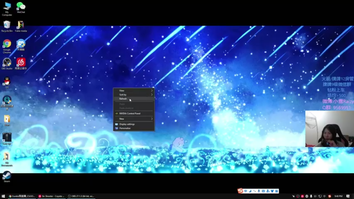The width and height of the screenshot is (354, 199).
Task: Select the My Documents folder shortcut
Action: [7, 159]
